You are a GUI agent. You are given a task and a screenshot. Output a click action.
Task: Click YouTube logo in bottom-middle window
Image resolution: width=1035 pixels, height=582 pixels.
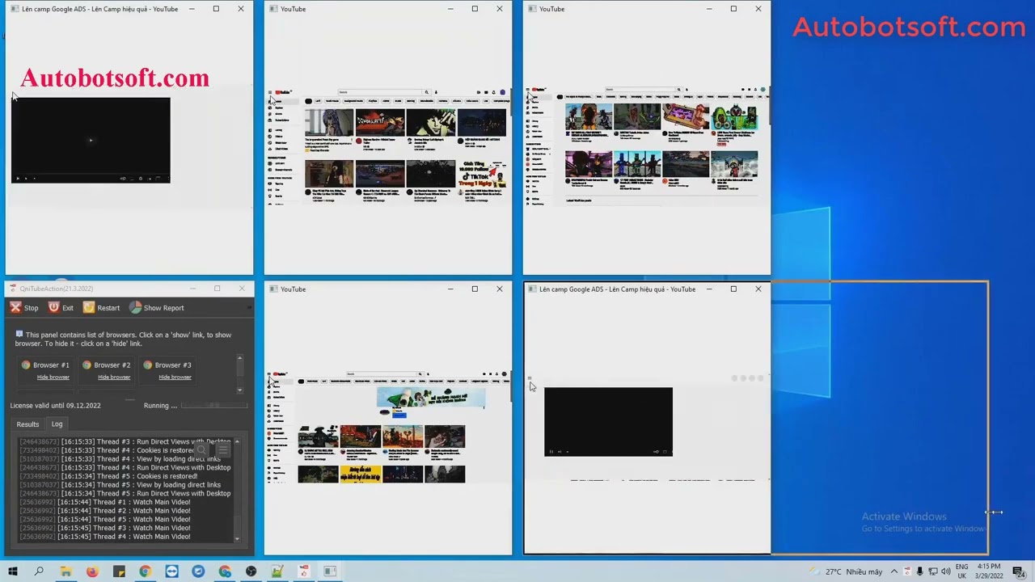[x=281, y=373]
